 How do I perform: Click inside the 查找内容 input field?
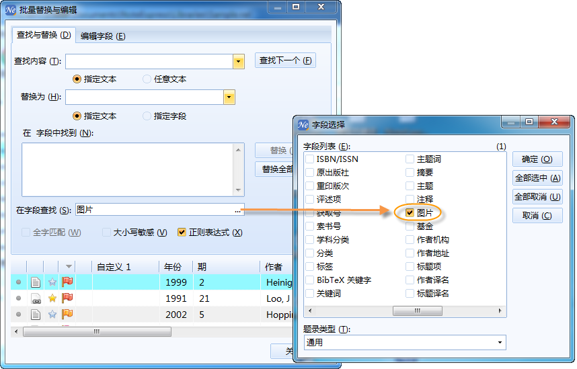(x=149, y=61)
